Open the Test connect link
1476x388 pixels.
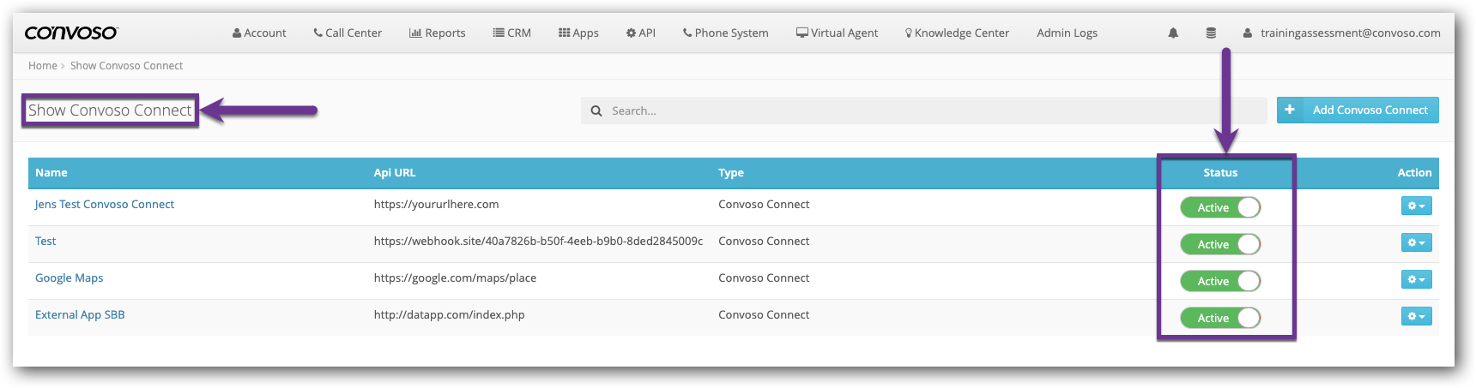click(x=45, y=242)
